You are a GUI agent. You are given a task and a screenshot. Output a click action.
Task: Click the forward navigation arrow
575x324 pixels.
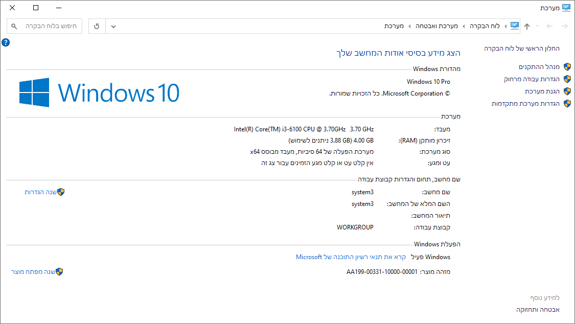pyautogui.click(x=549, y=26)
